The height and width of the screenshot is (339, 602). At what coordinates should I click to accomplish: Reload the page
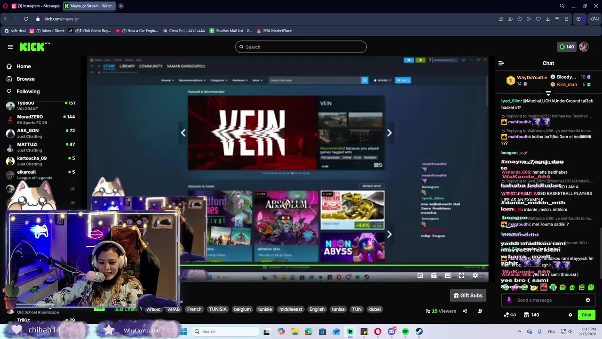(26, 19)
